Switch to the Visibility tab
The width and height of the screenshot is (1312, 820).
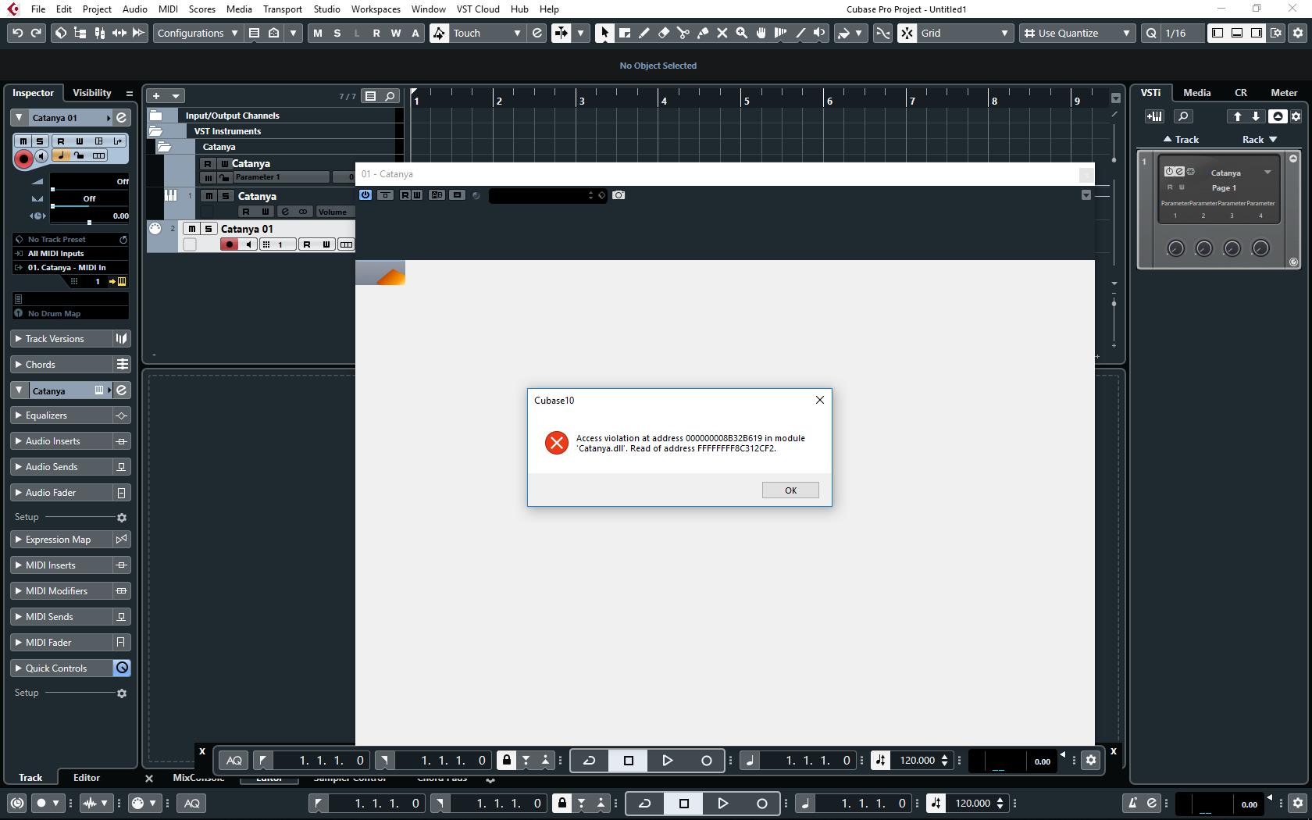92,93
